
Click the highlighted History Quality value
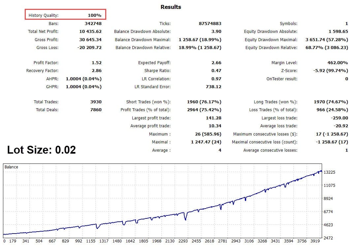(x=95, y=15)
